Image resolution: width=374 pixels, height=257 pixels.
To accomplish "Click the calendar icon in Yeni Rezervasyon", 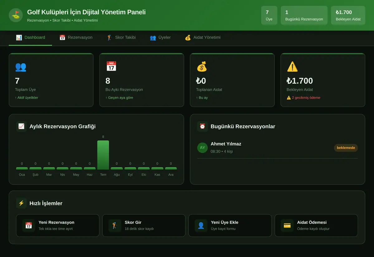I will pos(29,226).
